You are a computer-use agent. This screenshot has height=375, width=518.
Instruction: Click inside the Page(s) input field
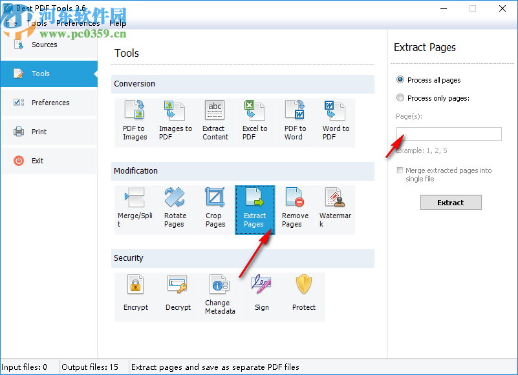click(x=449, y=134)
